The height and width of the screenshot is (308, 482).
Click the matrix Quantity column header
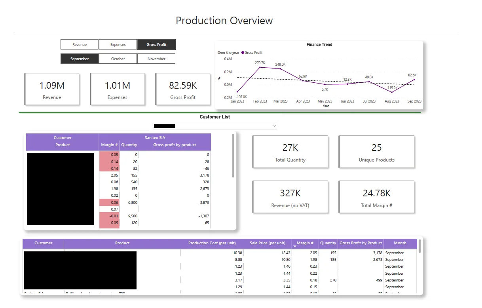[x=129, y=145]
